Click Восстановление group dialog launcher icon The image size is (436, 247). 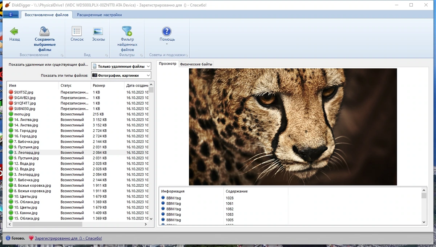tap(62, 55)
